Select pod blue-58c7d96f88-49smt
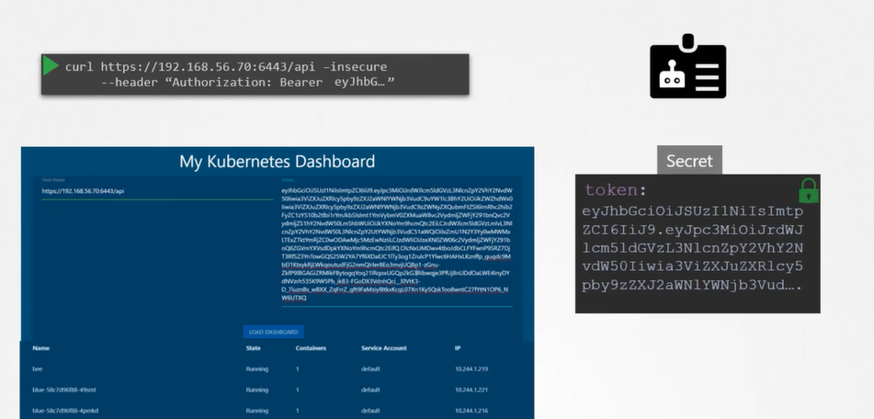Screen dimensions: 874x419 [x=64, y=390]
